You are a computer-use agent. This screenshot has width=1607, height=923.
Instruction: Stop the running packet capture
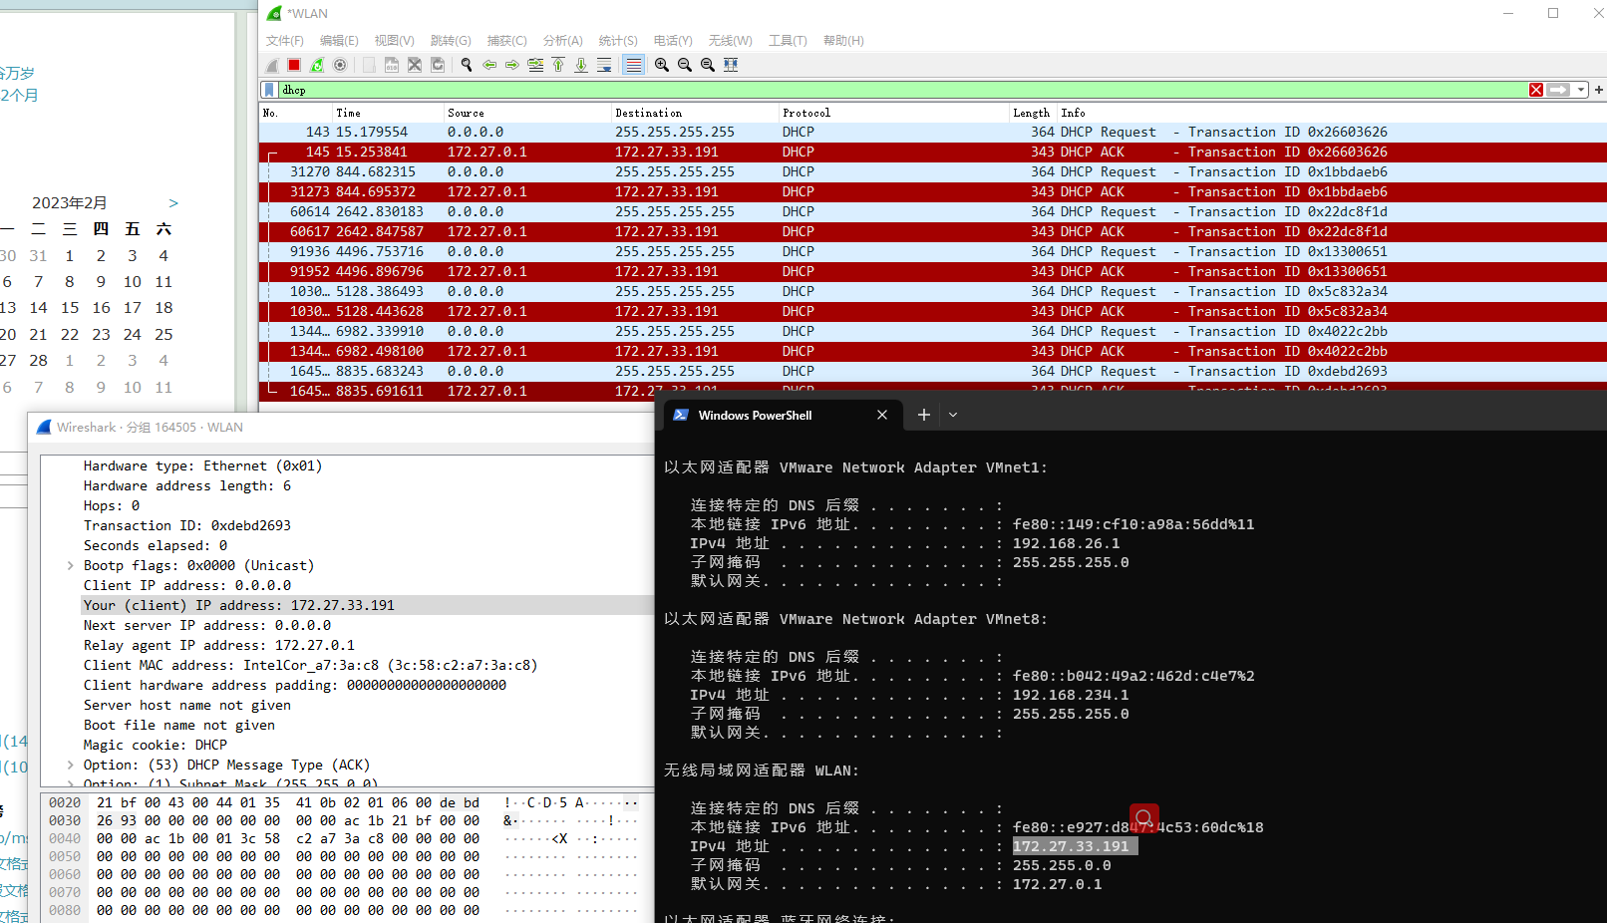click(x=294, y=65)
